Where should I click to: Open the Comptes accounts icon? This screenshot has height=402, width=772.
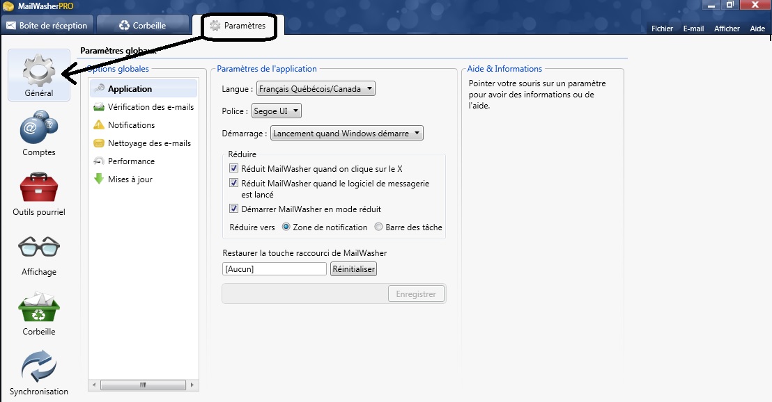(39, 127)
